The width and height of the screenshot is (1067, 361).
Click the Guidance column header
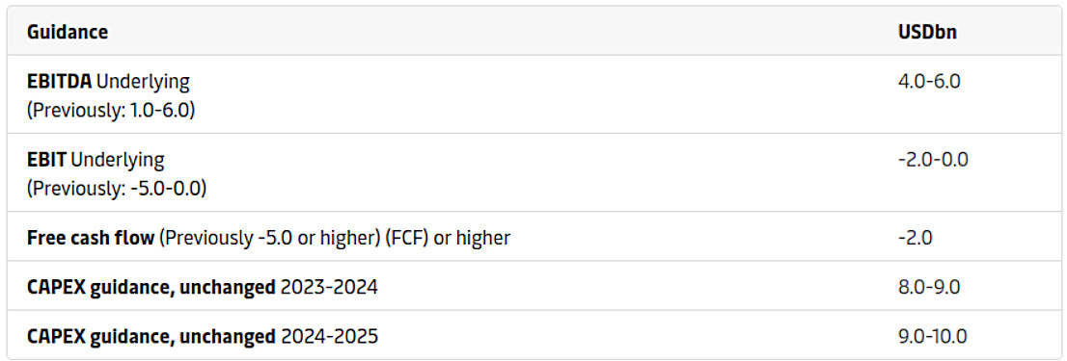(68, 33)
